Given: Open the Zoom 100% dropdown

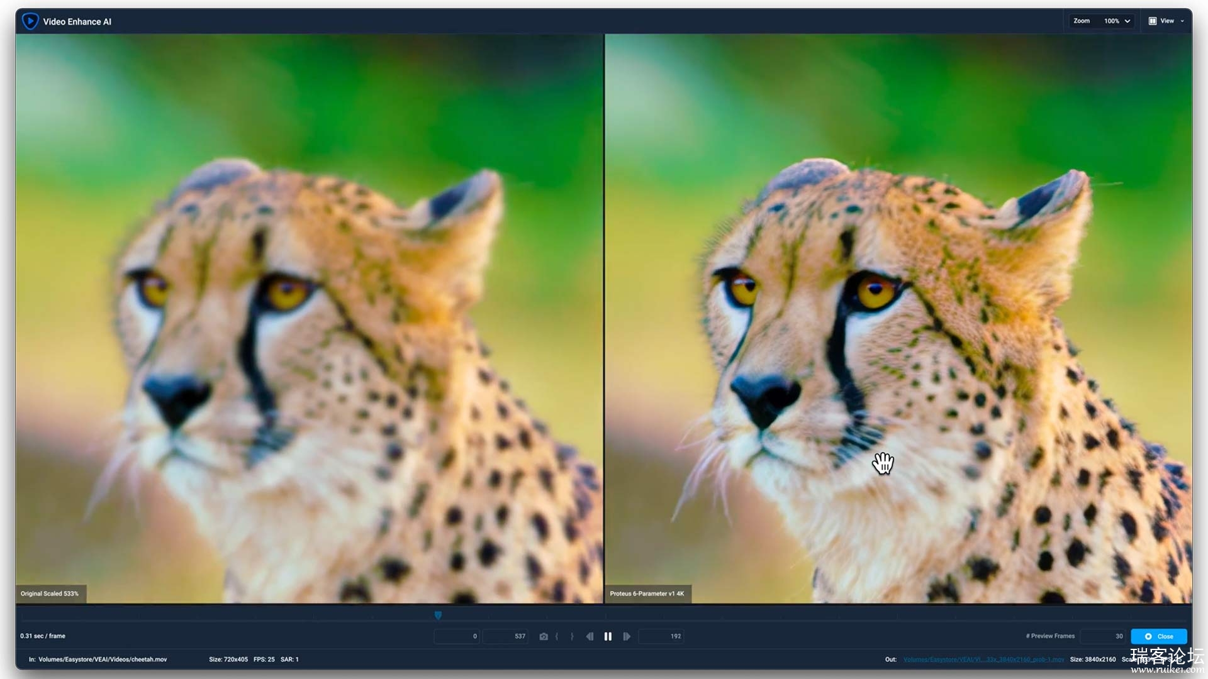Looking at the screenshot, I should tap(1102, 21).
